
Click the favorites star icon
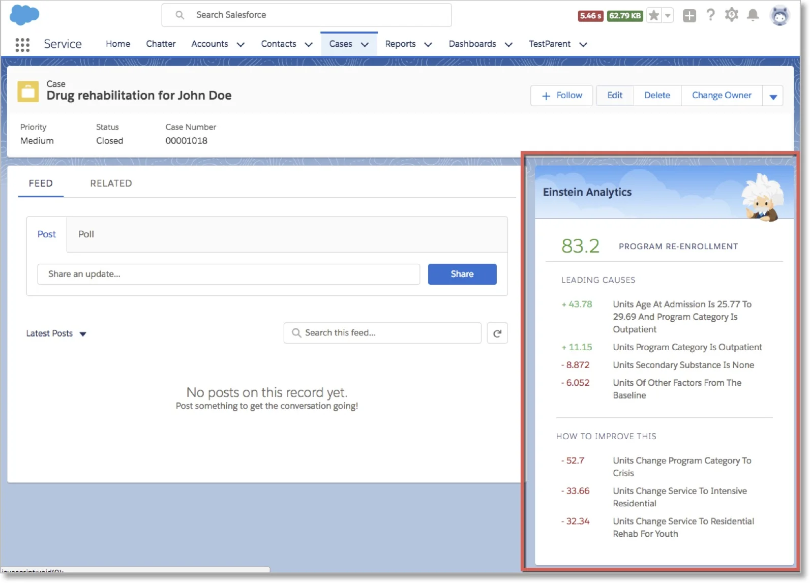(x=654, y=16)
